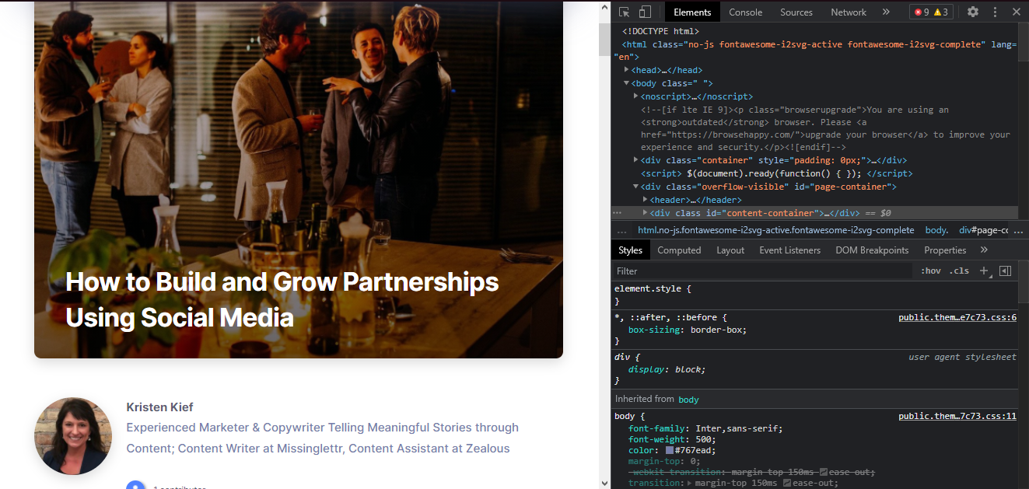Screen dimensions: 1029x489
Task: Click the element.style rule selector
Action: 647,288
